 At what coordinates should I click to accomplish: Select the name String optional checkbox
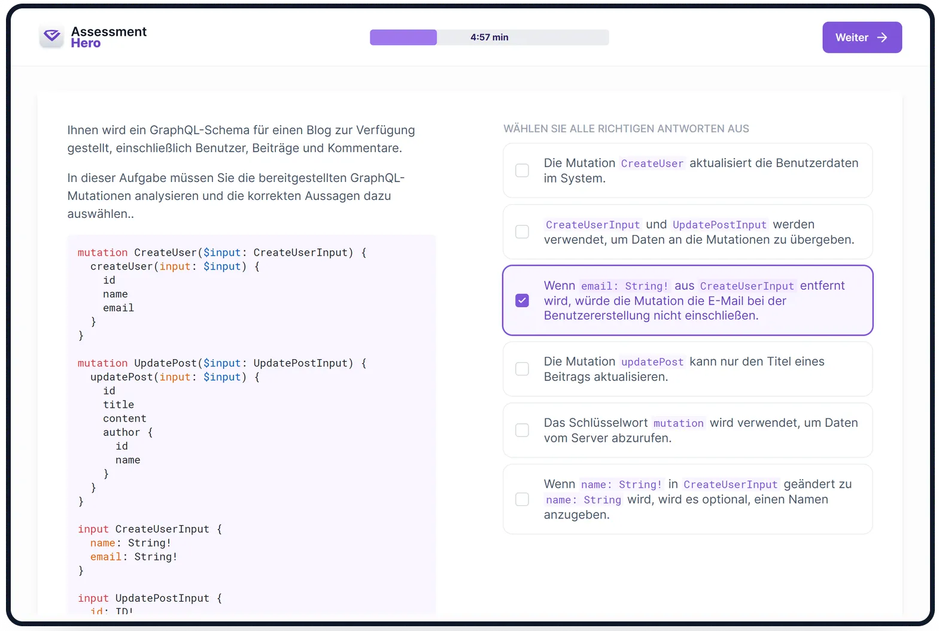522,499
